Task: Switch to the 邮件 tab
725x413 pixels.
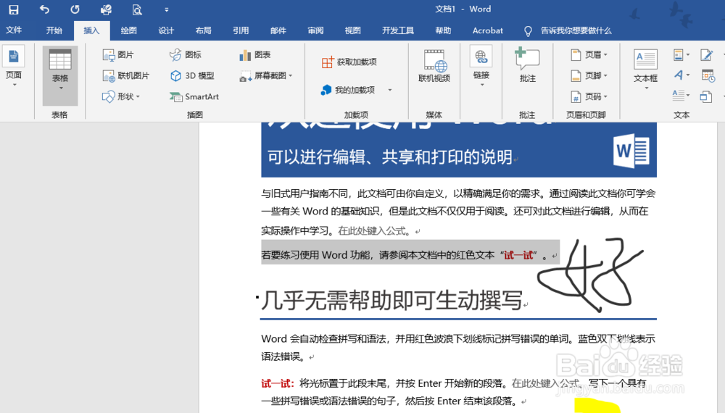Action: tap(278, 30)
